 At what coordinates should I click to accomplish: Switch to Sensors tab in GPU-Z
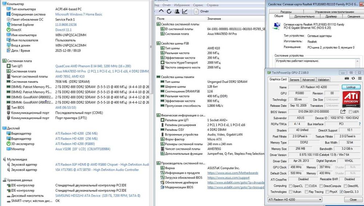pyautogui.click(x=294, y=80)
